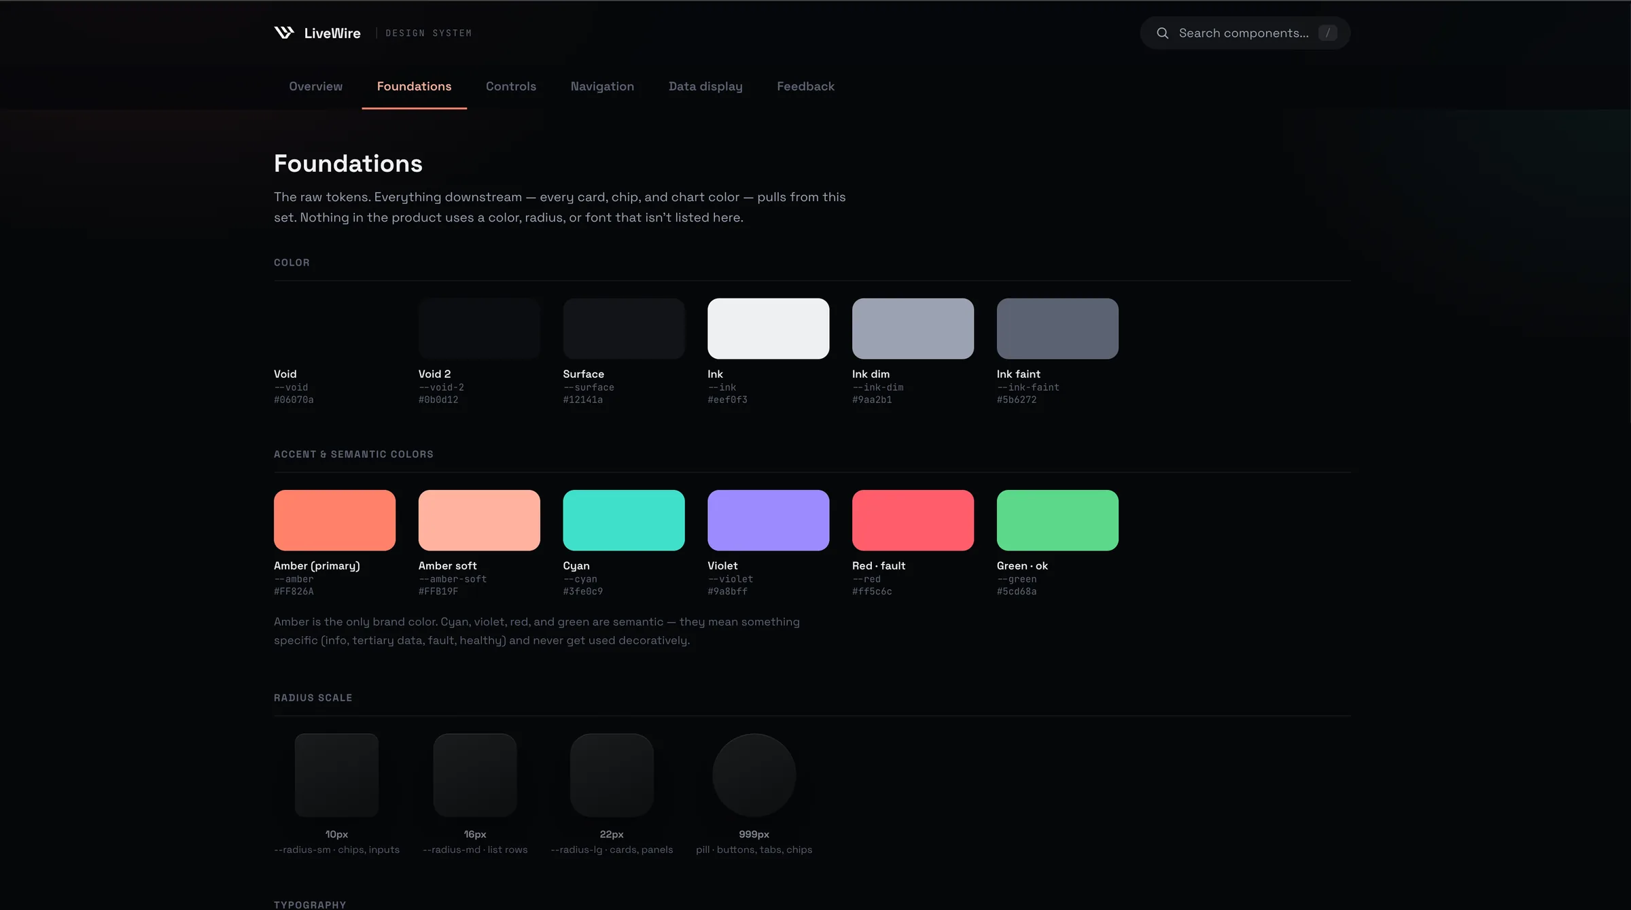Click the #9a8bff hex value
Screen dimensions: 1631x910
(x=728, y=591)
